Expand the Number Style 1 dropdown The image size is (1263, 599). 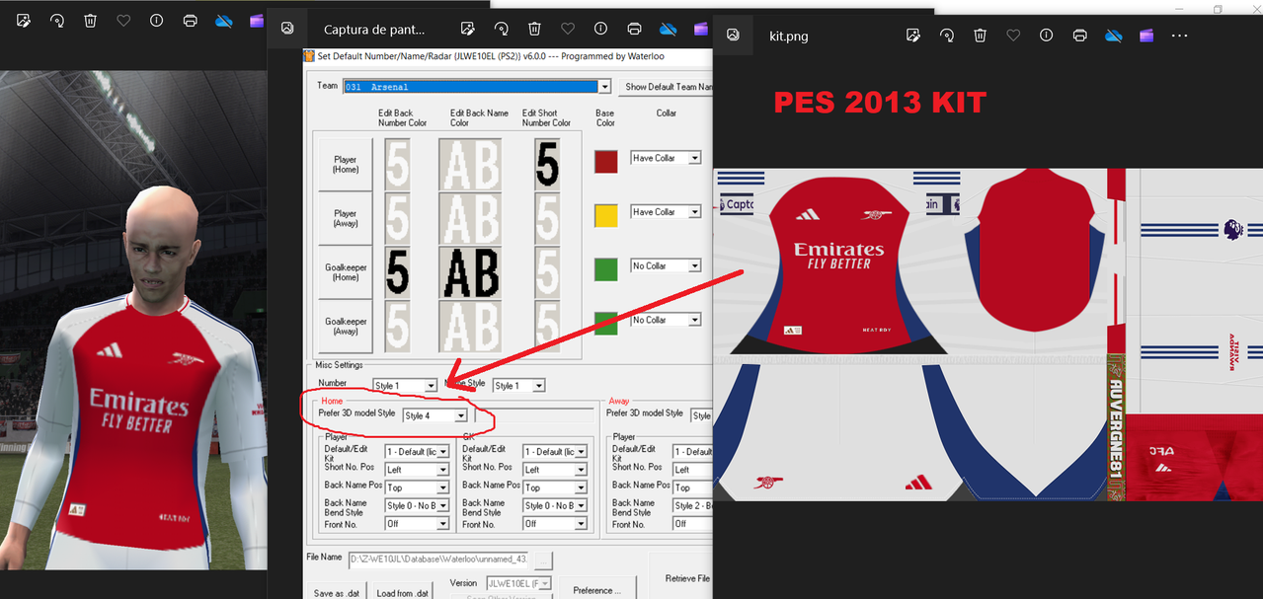tap(431, 386)
